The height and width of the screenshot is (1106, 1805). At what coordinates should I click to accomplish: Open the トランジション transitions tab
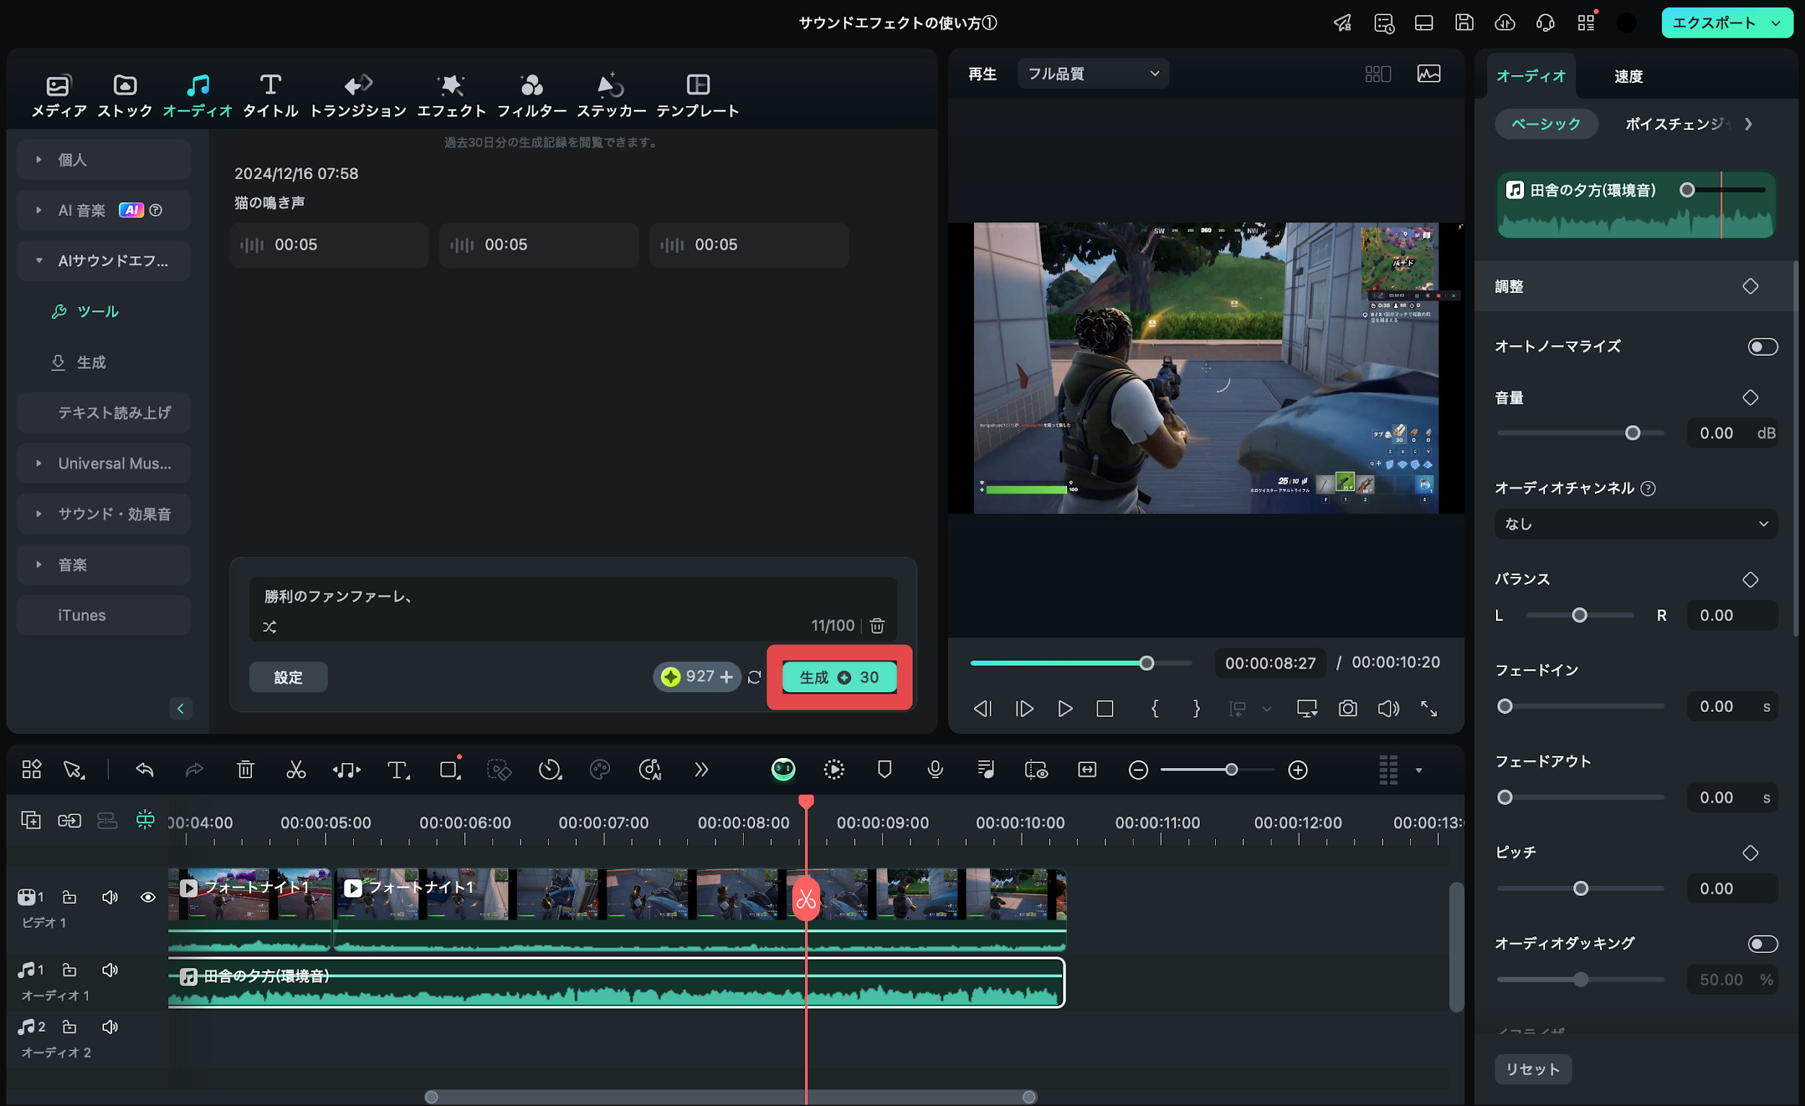tap(357, 95)
